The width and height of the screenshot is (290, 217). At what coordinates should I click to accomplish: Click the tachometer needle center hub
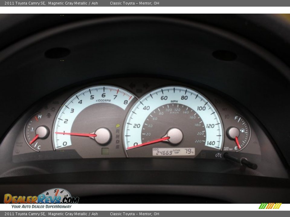[x=103, y=136]
